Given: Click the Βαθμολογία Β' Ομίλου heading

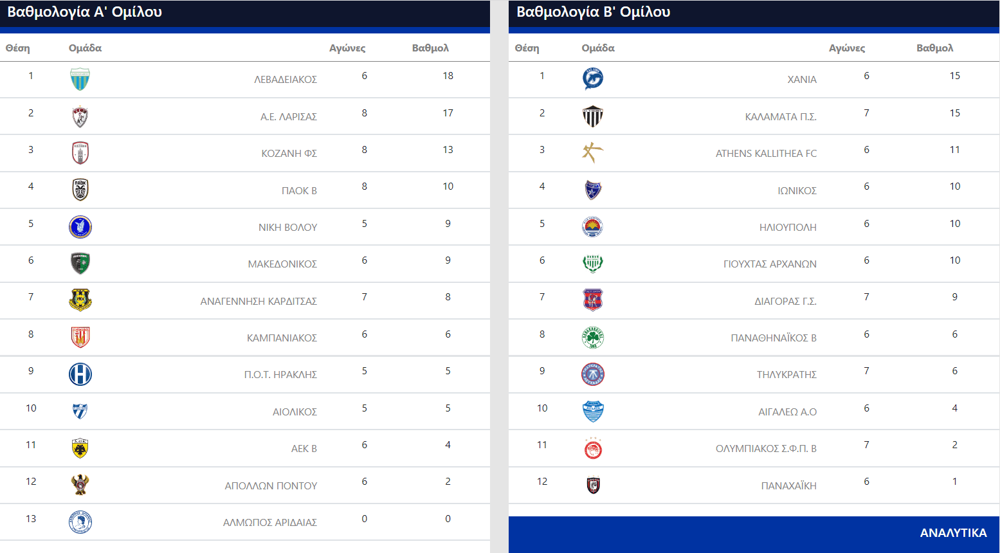Looking at the screenshot, I should pyautogui.click(x=593, y=12).
